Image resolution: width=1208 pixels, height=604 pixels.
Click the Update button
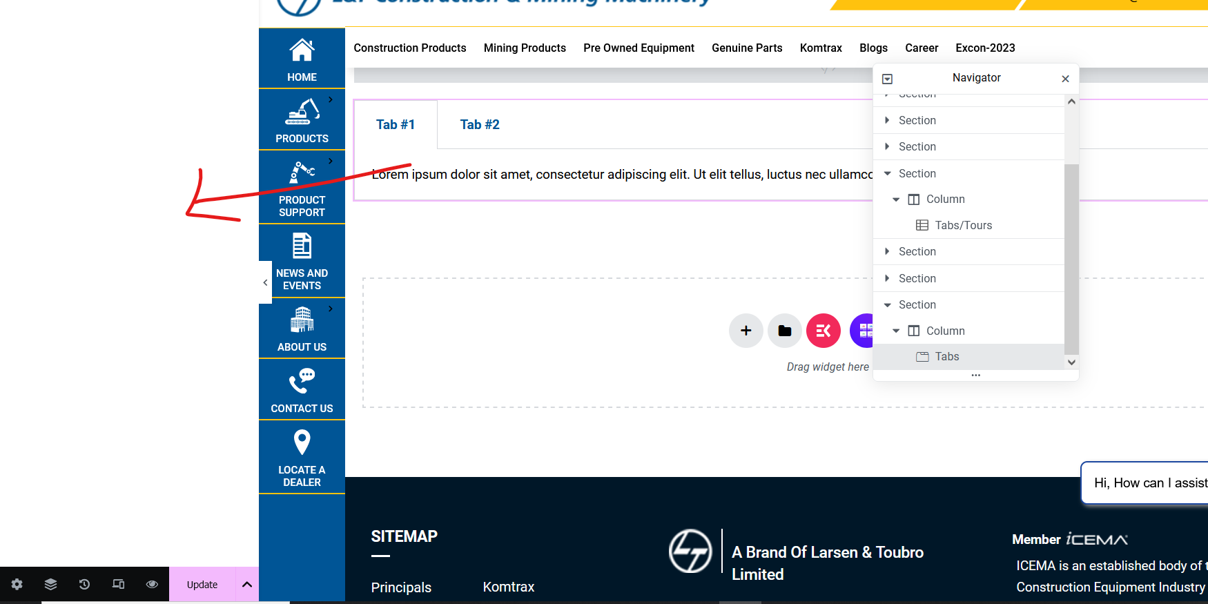point(202,585)
